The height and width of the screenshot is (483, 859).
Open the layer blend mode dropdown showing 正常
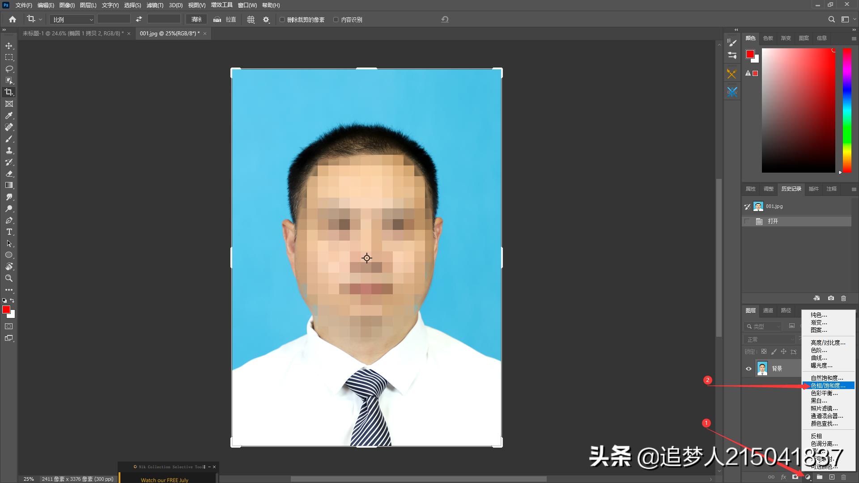point(769,339)
